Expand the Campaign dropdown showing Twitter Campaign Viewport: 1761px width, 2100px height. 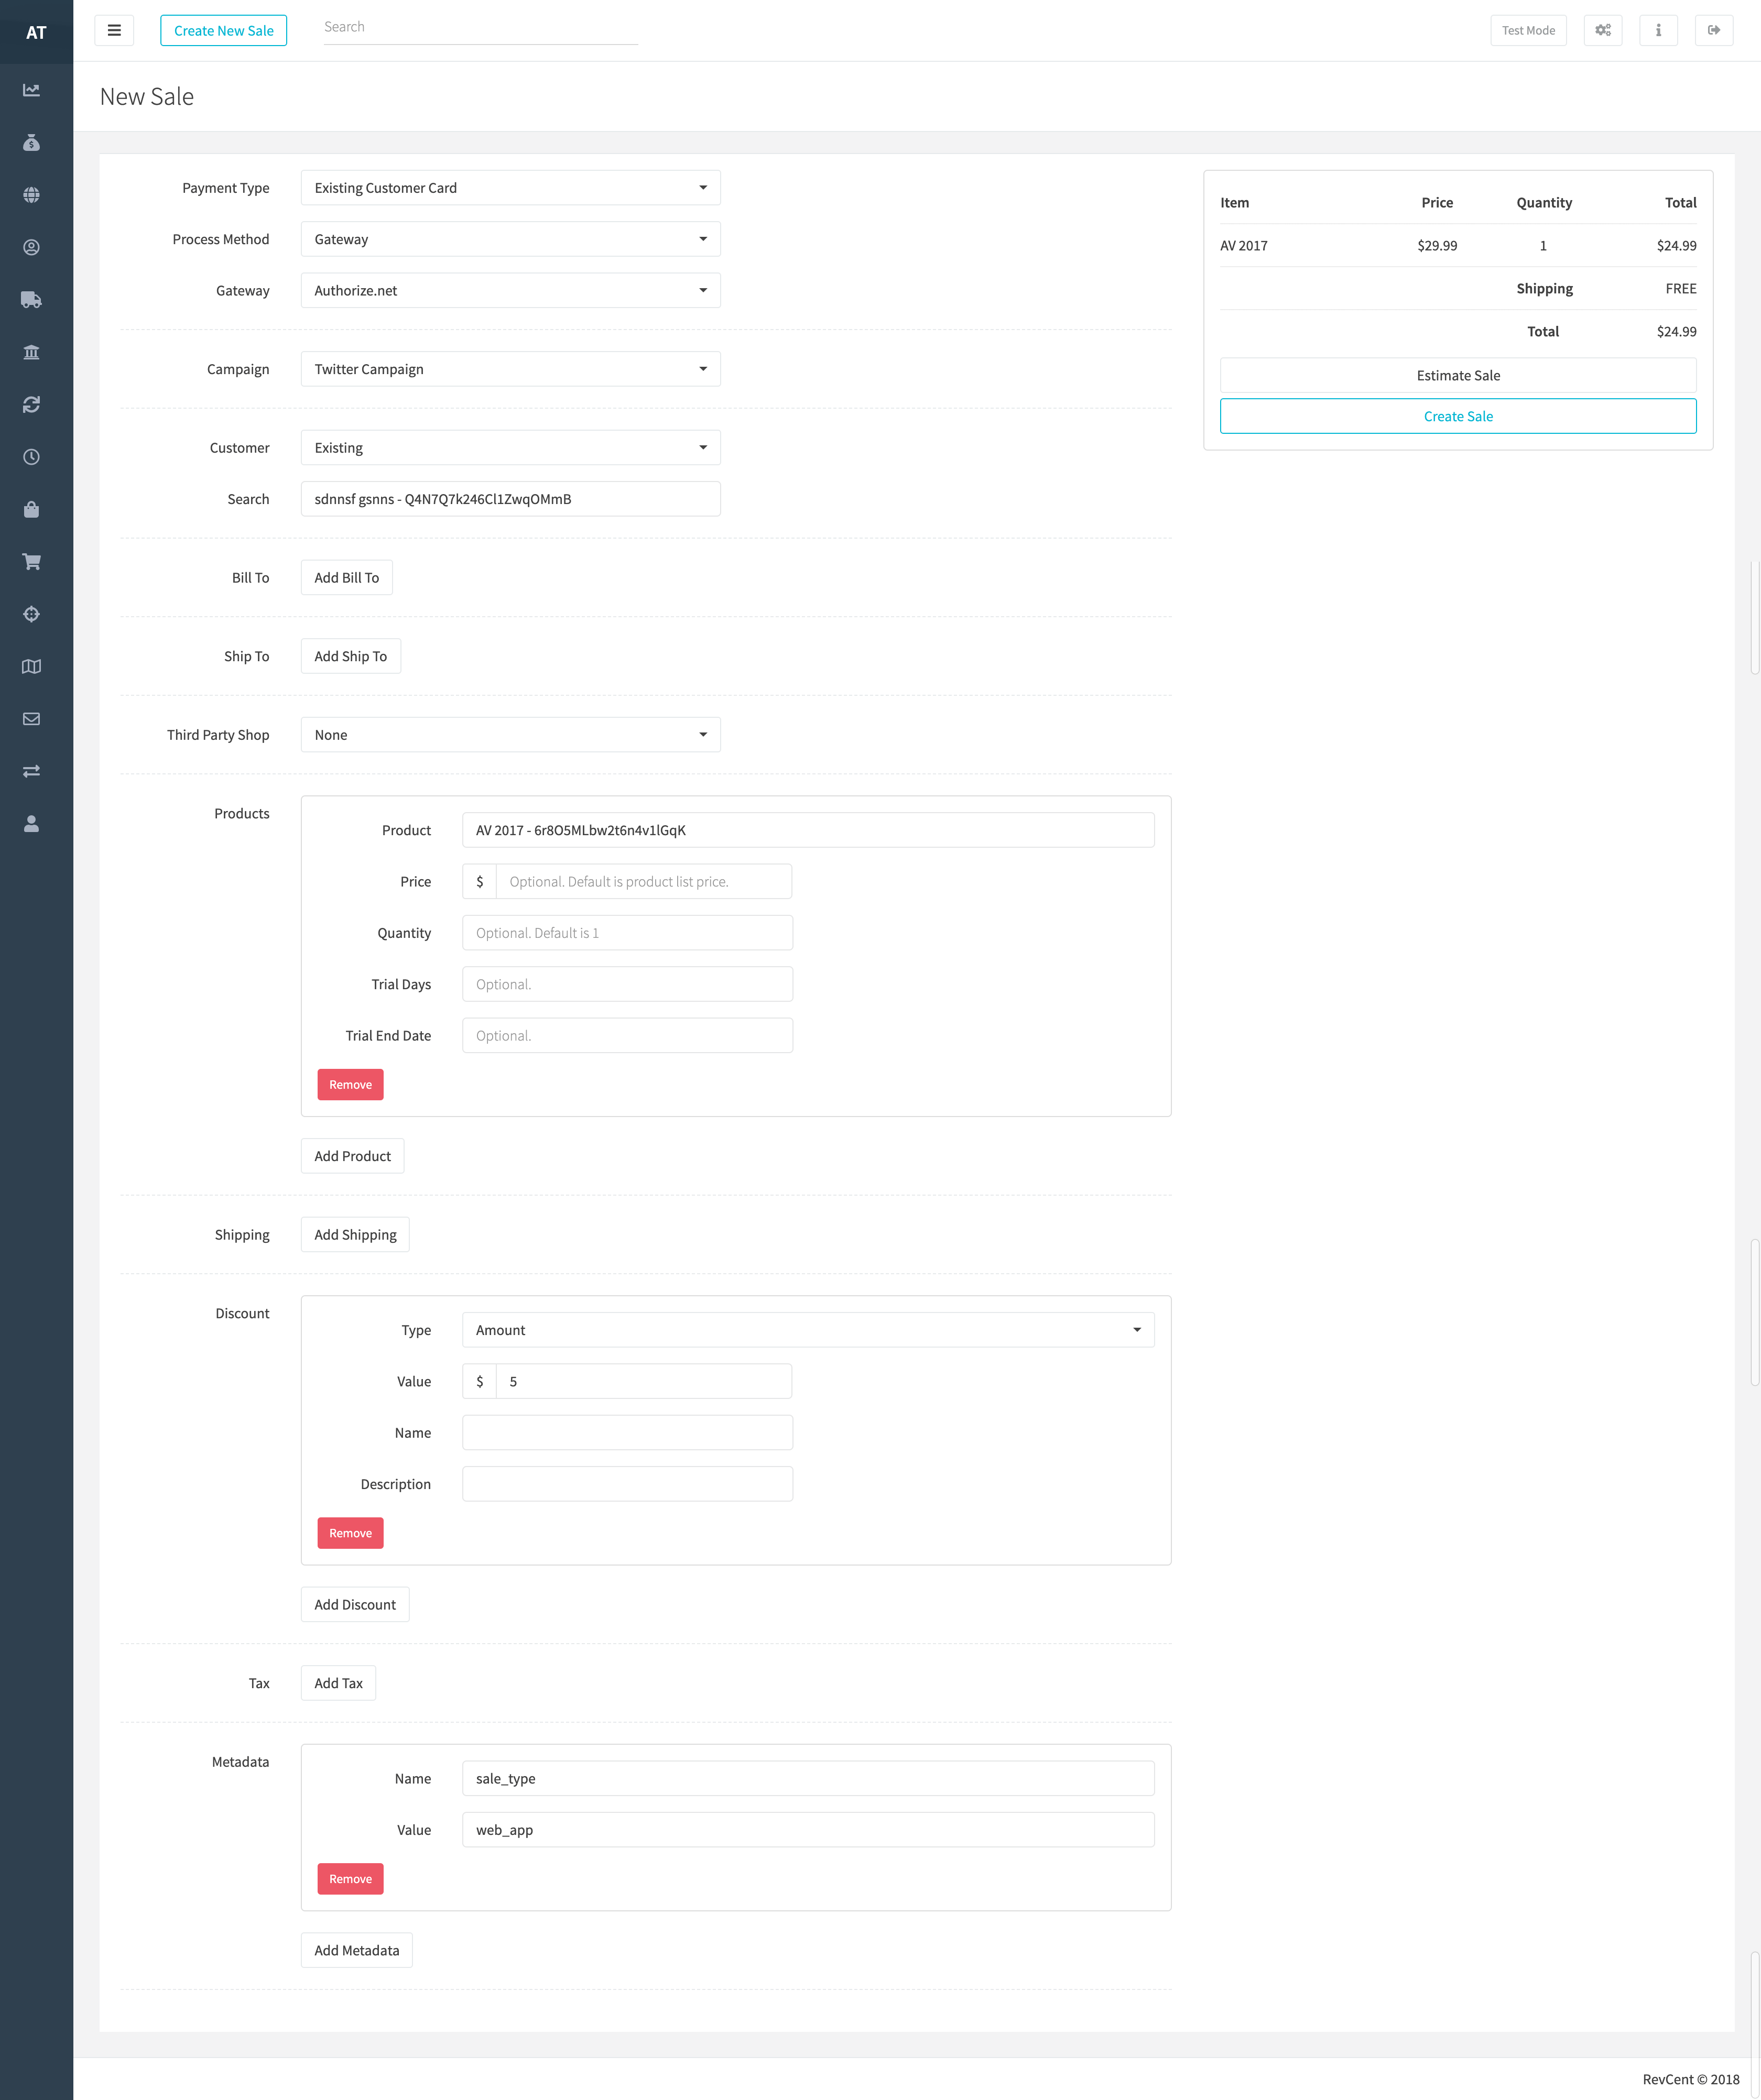click(x=510, y=369)
